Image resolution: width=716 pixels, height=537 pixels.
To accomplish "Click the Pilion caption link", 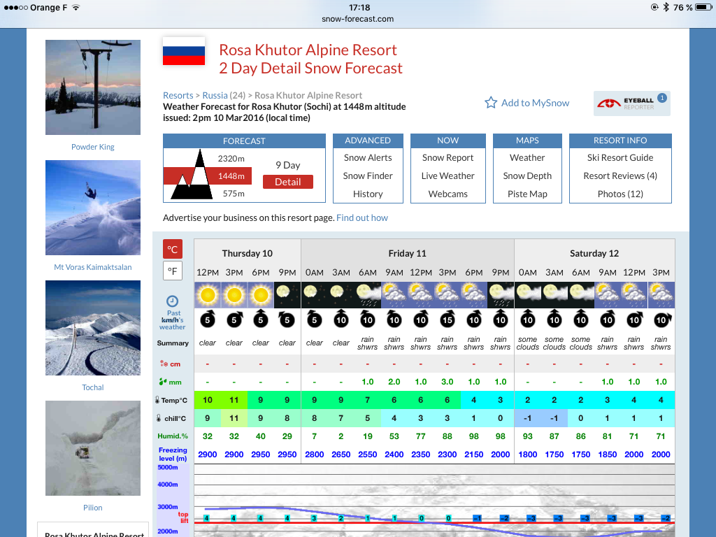I will 93,508.
